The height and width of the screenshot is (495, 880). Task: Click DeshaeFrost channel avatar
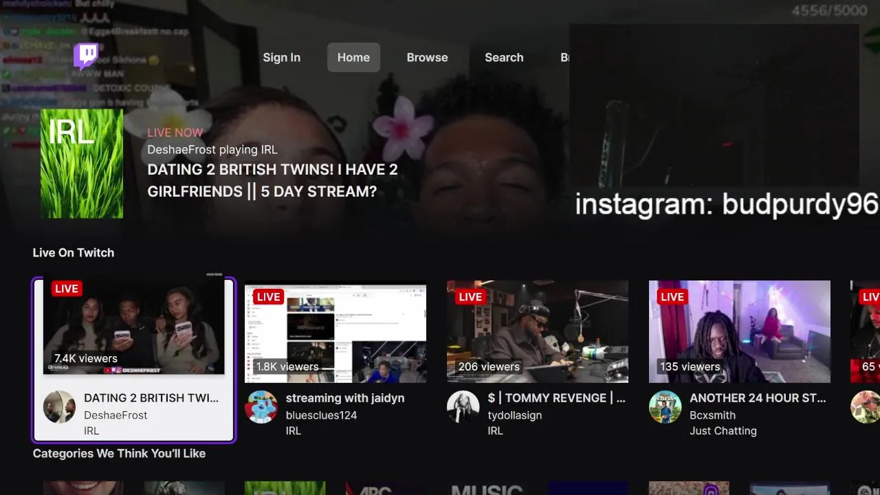click(60, 407)
